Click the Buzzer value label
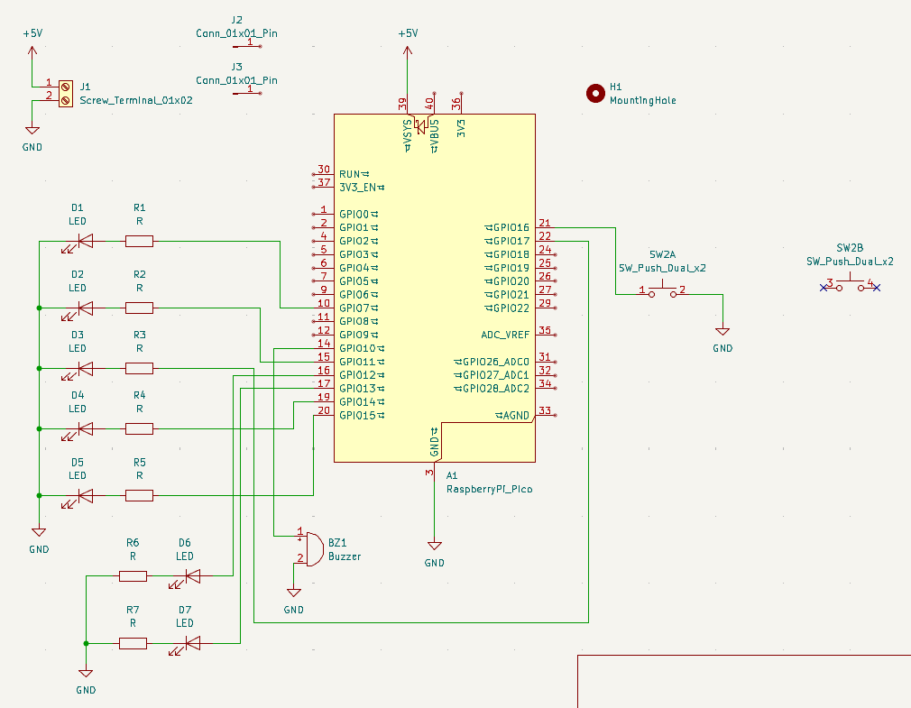The height and width of the screenshot is (708, 911). [345, 556]
